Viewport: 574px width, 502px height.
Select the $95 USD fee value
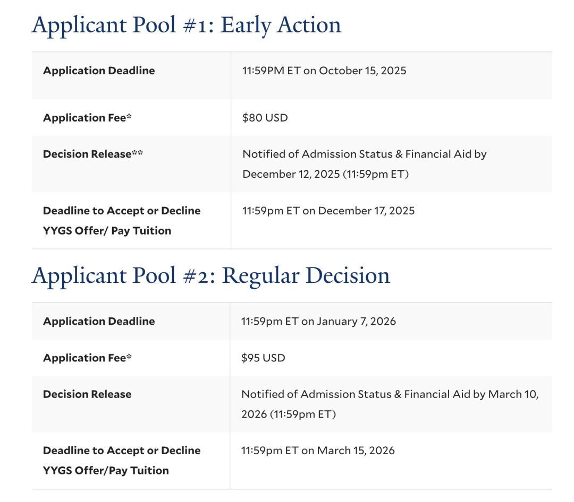click(263, 358)
